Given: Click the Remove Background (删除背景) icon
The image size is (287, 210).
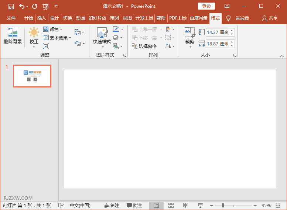Looking at the screenshot, I should (x=13, y=33).
